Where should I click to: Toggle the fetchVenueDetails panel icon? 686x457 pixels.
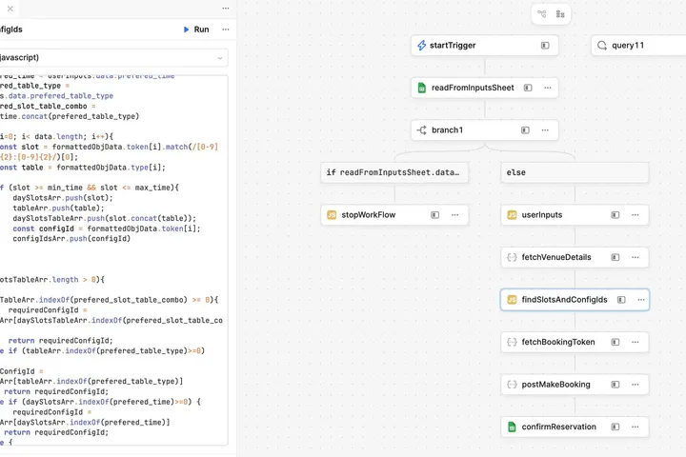pos(615,258)
